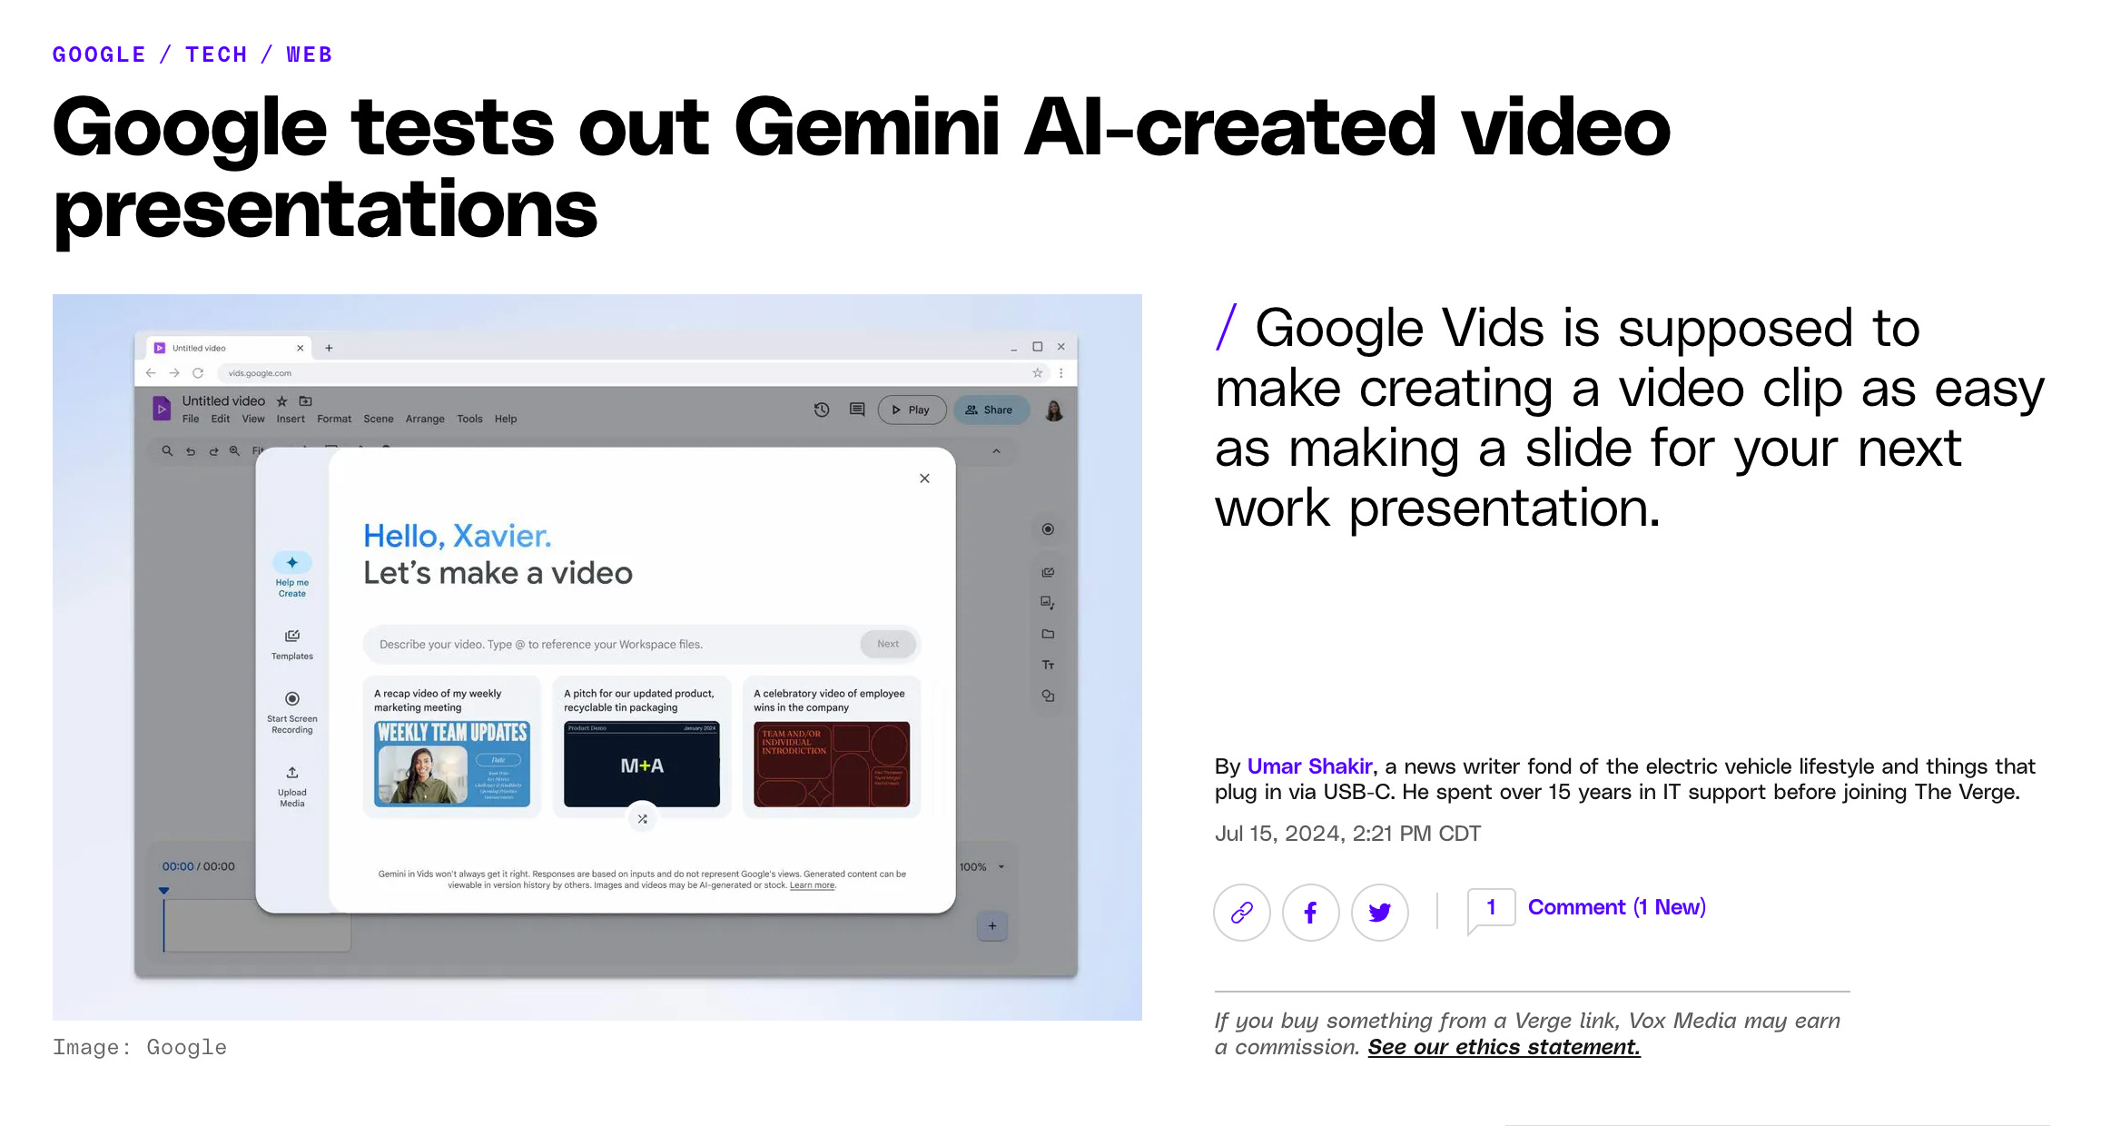Open Comment (1 New) link
The width and height of the screenshot is (2101, 1126).
point(1616,907)
